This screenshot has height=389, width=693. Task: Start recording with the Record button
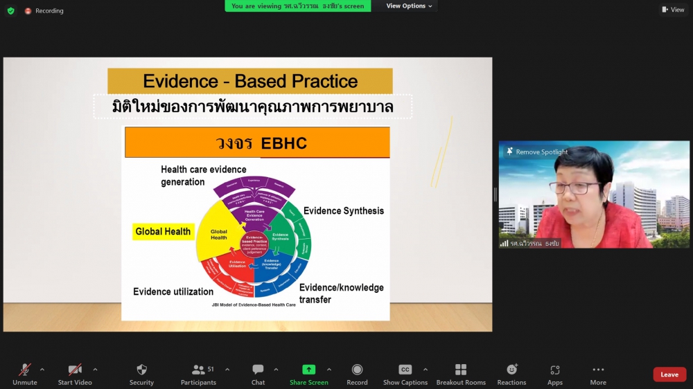[x=357, y=370]
